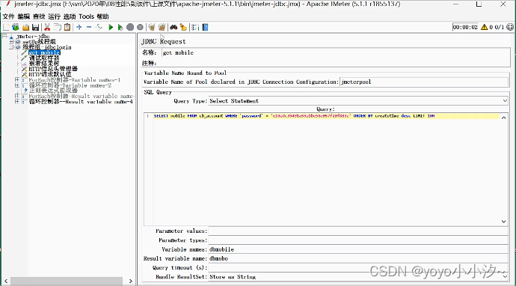Open the 运行 menu

click(x=55, y=16)
